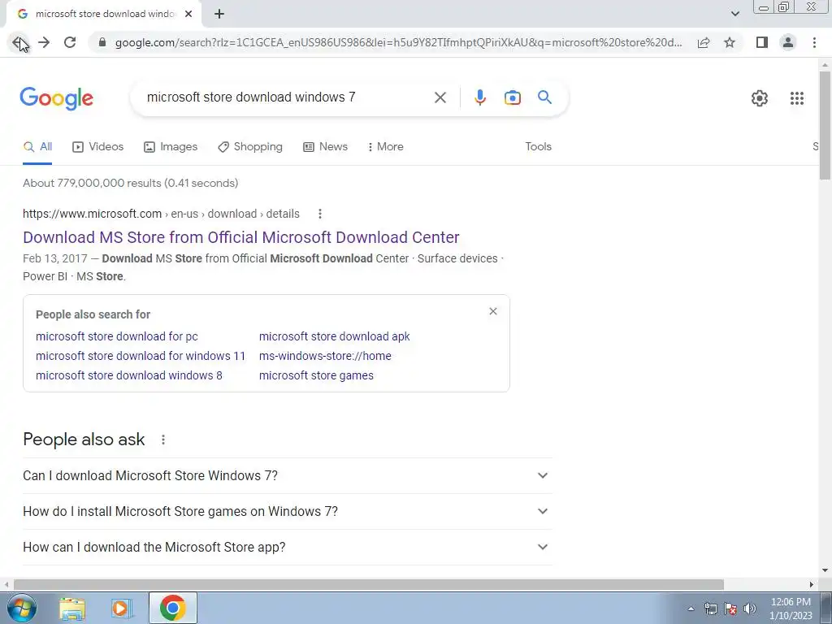This screenshot has height=624, width=832.
Task: Open the network status tray icon
Action: (x=710, y=609)
